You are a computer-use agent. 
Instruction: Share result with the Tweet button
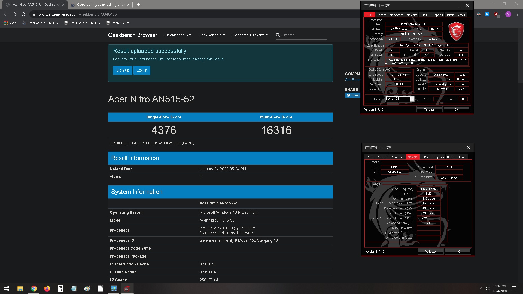click(x=353, y=95)
